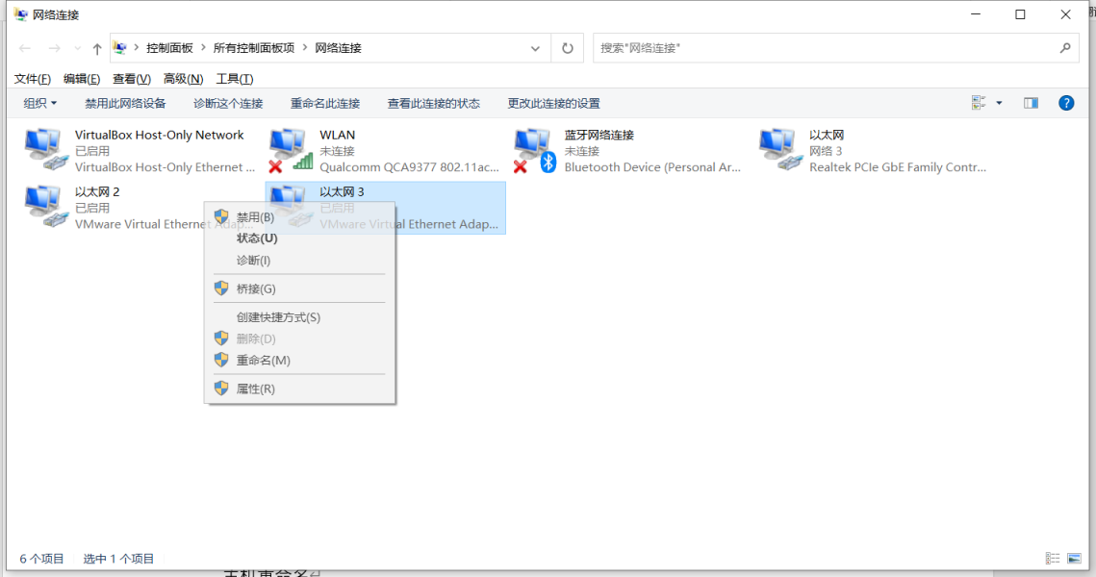Open the 编辑(E) menu
The height and width of the screenshot is (577, 1096).
pos(82,79)
